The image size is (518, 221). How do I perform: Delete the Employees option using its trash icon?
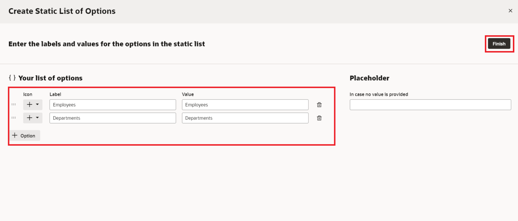click(x=319, y=105)
